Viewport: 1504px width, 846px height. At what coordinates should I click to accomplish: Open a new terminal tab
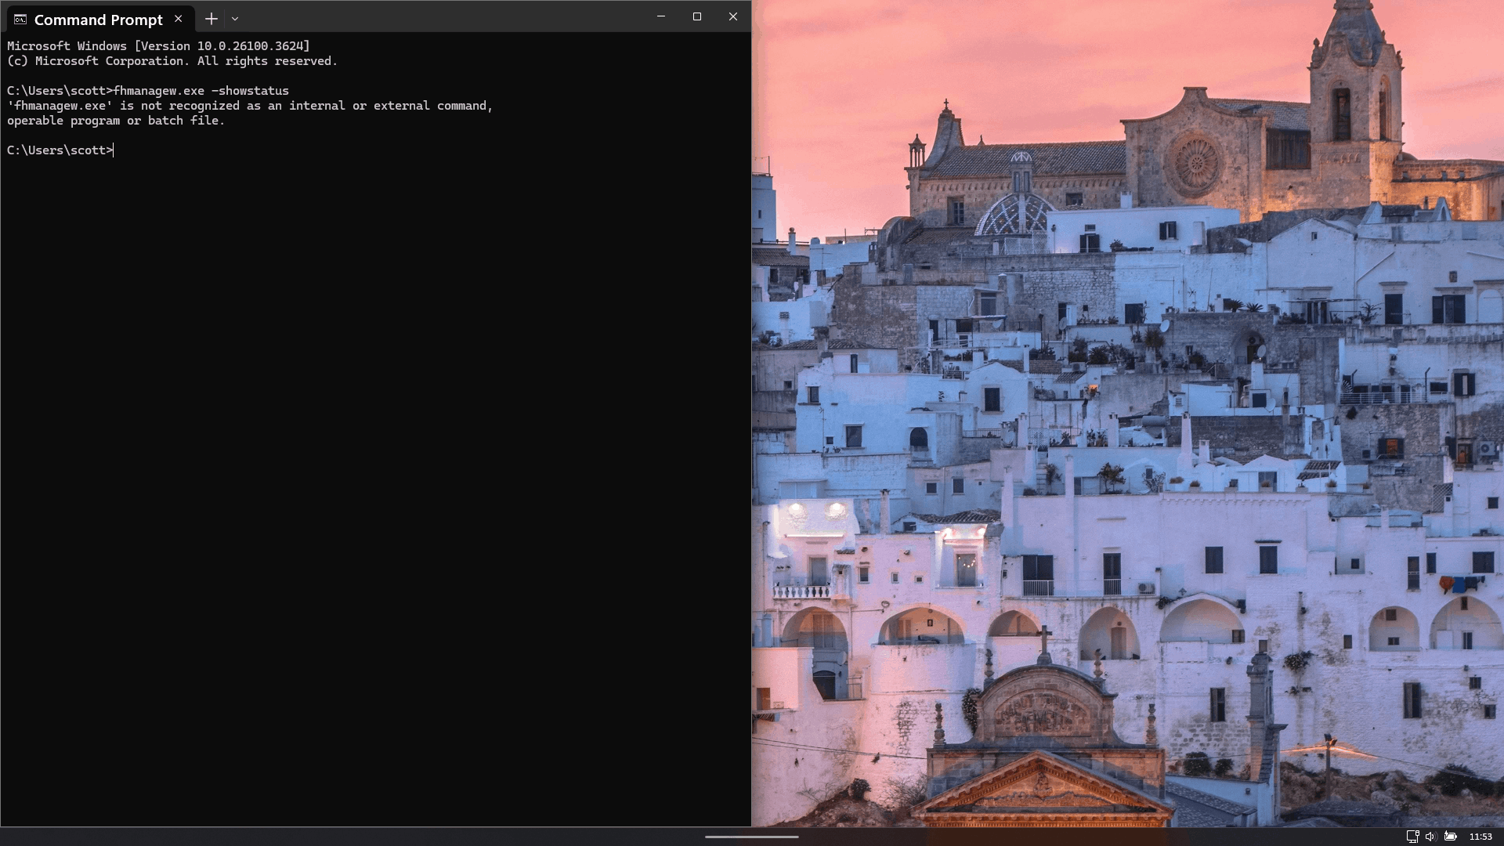pyautogui.click(x=211, y=19)
